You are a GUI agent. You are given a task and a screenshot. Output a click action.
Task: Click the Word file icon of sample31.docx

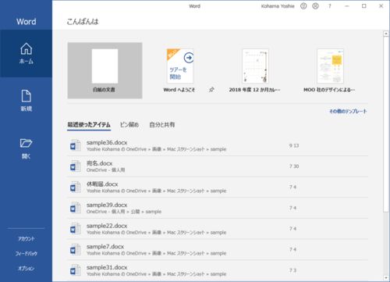point(76,270)
